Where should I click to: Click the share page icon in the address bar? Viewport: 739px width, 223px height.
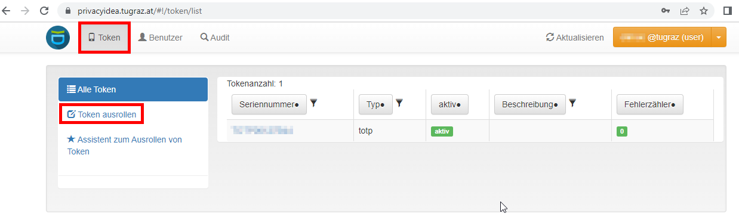(x=685, y=11)
